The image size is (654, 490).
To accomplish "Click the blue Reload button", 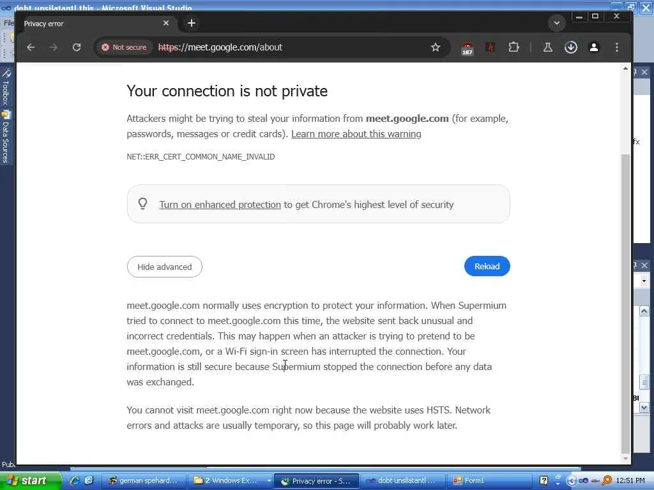I will [487, 266].
